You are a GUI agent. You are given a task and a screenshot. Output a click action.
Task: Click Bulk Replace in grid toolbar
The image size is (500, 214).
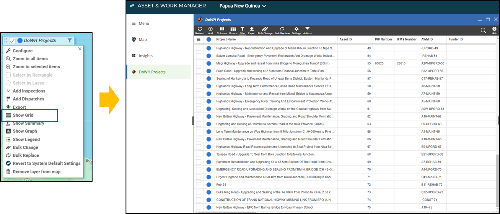[x=282, y=30]
